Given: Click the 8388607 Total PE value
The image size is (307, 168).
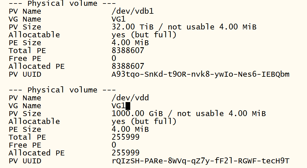Looking at the screenshot, I should (128, 51).
